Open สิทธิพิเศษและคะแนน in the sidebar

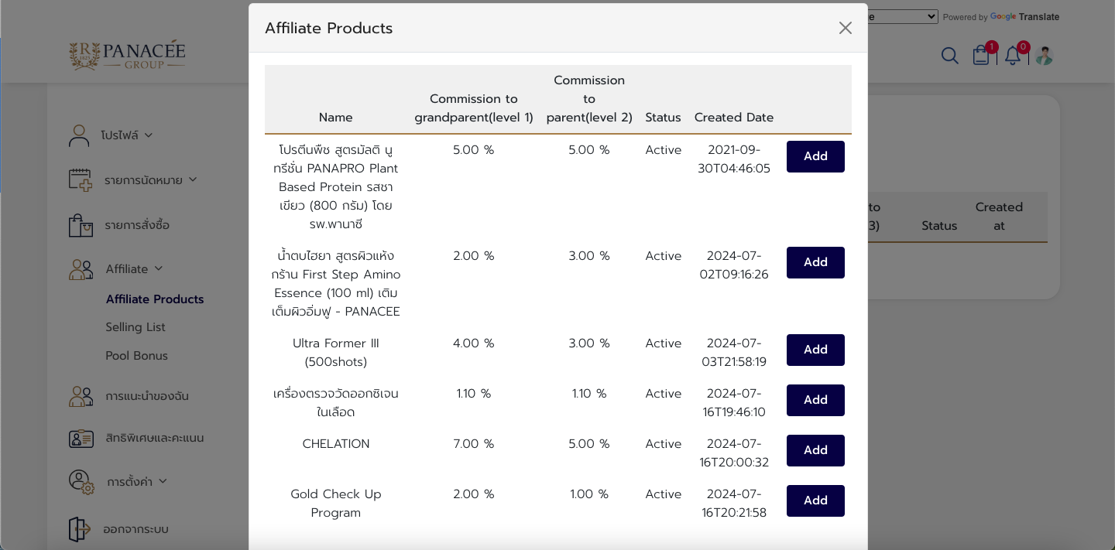tap(155, 439)
